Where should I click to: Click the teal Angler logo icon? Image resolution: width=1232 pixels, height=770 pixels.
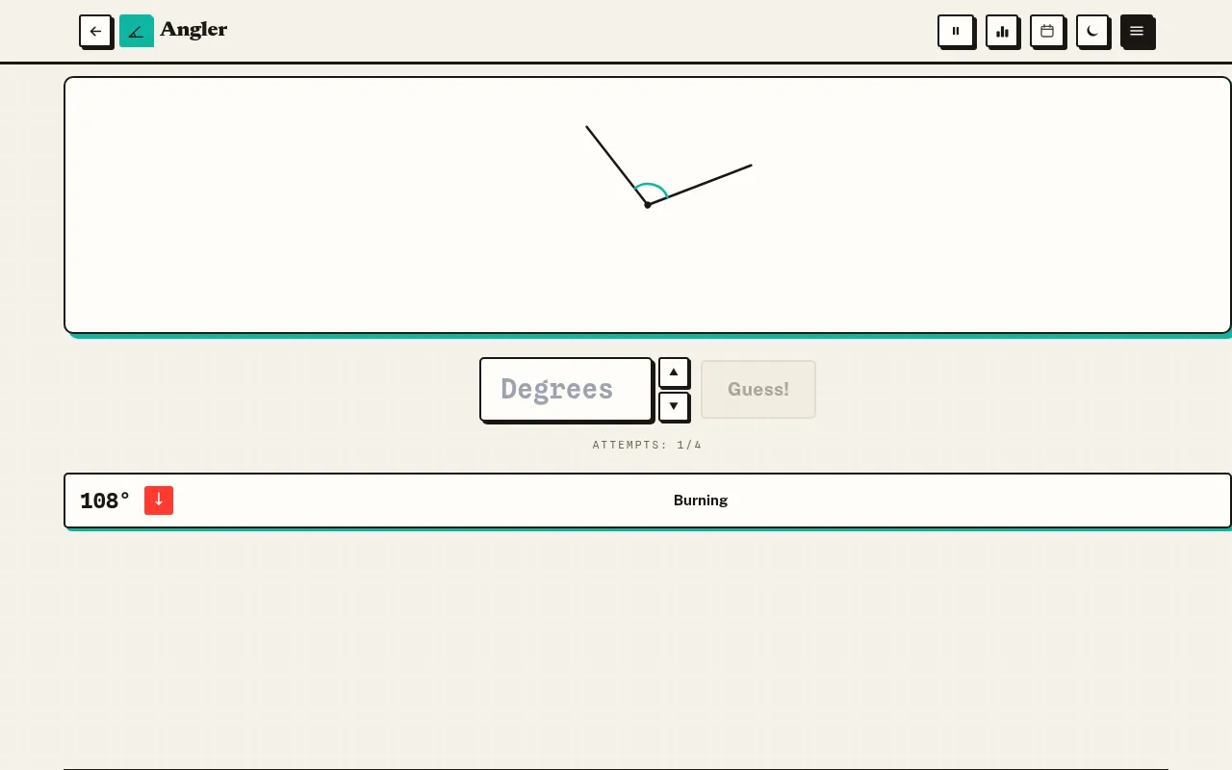137,31
